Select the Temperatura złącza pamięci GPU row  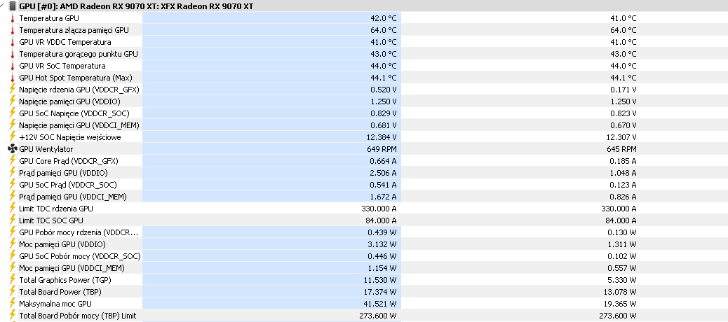coord(364,30)
